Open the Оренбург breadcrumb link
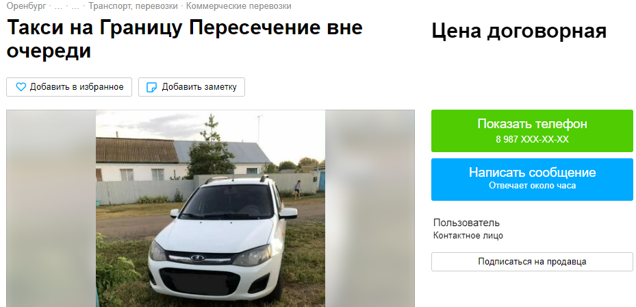The width and height of the screenshot is (636, 307). [x=27, y=6]
